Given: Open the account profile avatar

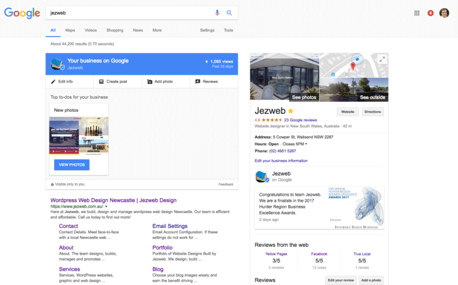Looking at the screenshot, I should click(444, 13).
